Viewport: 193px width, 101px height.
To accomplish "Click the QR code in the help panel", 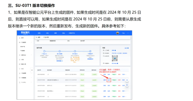I will point(115,58).
